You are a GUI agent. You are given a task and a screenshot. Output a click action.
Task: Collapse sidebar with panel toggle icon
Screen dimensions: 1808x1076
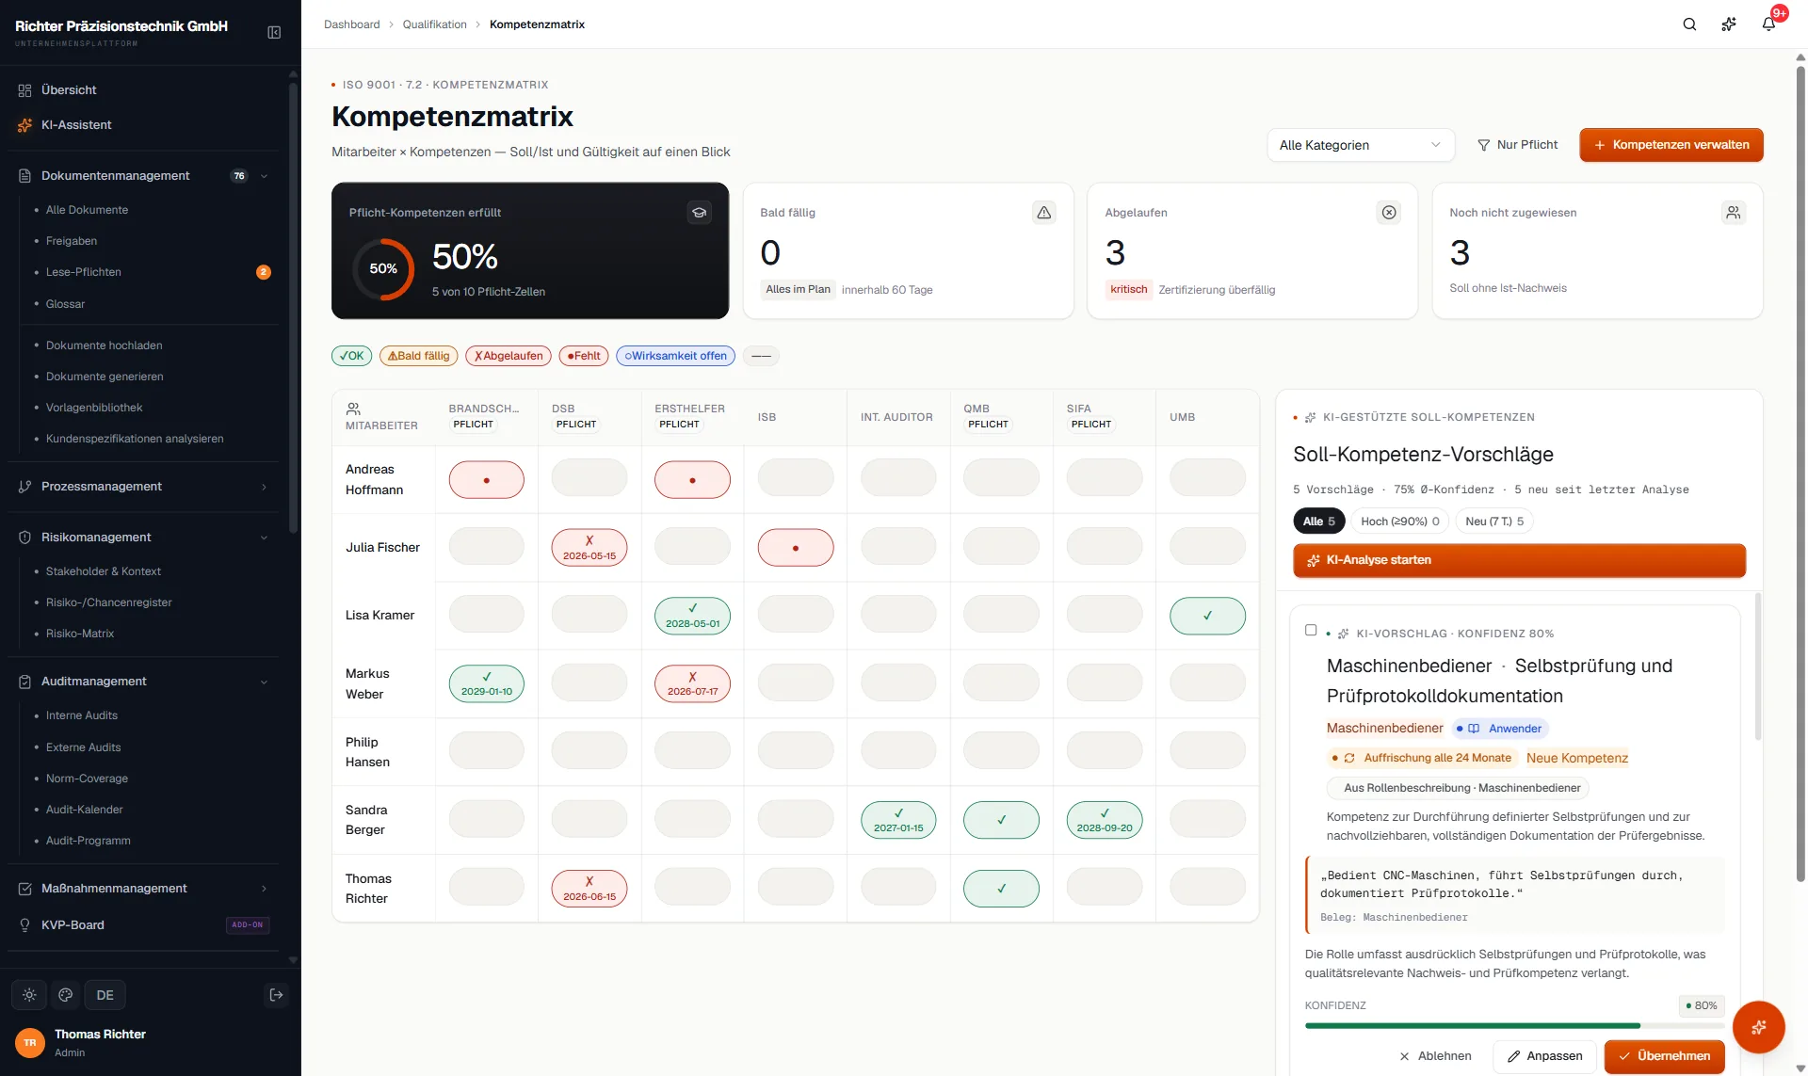(x=274, y=32)
